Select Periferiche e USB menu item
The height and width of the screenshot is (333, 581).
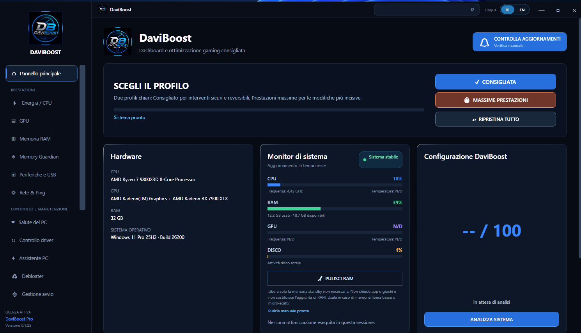(x=42, y=175)
